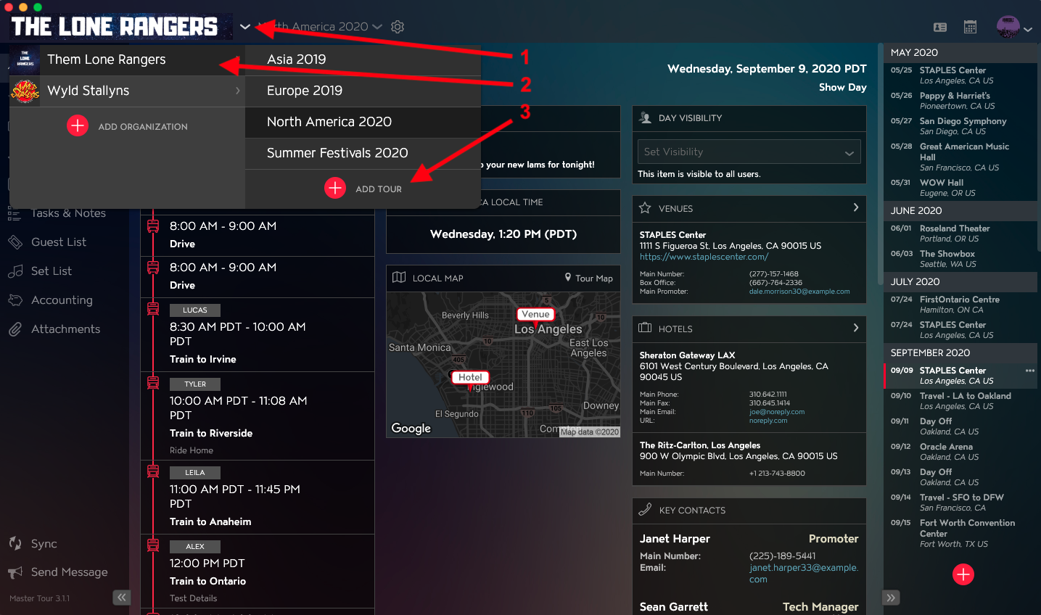Click the Wyld Stallyns organization logo
The height and width of the screenshot is (615, 1041).
click(25, 91)
